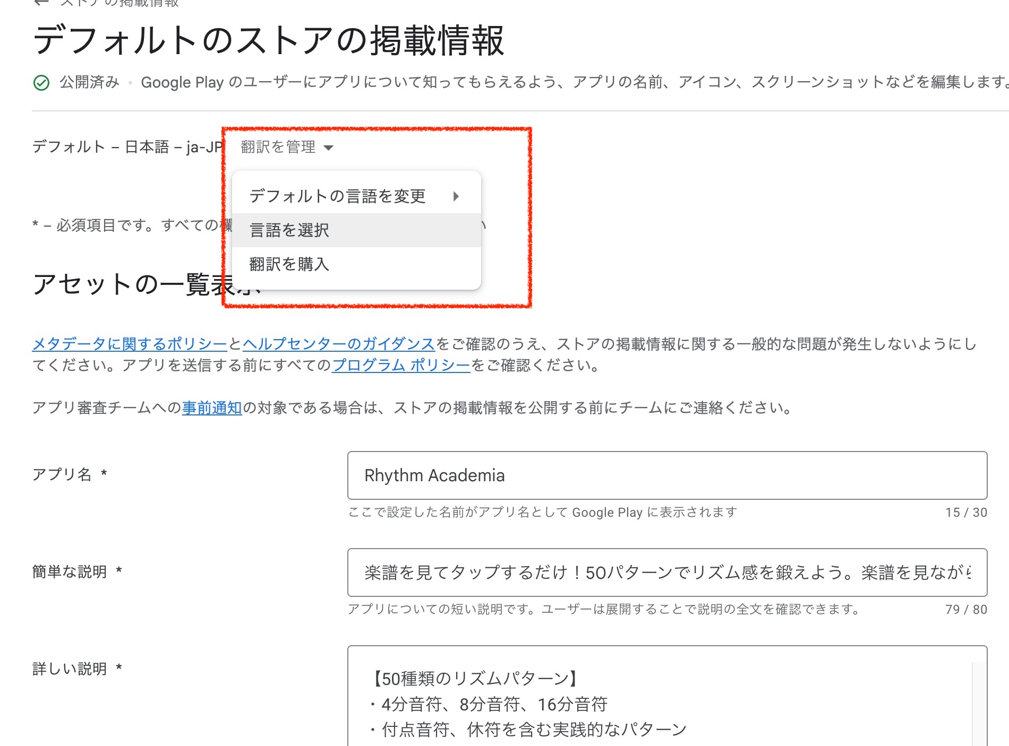Click the green published checkmark icon
Viewport: 1009px width, 746px height.
point(41,83)
